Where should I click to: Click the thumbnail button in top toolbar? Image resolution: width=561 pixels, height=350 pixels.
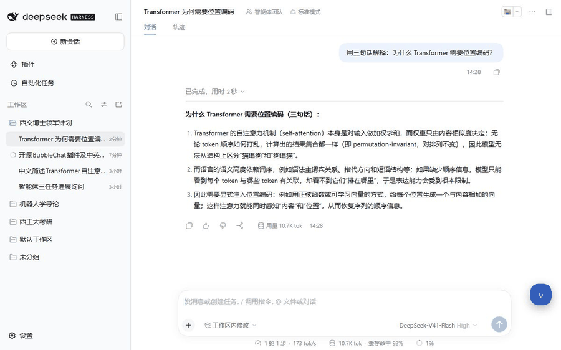click(507, 12)
